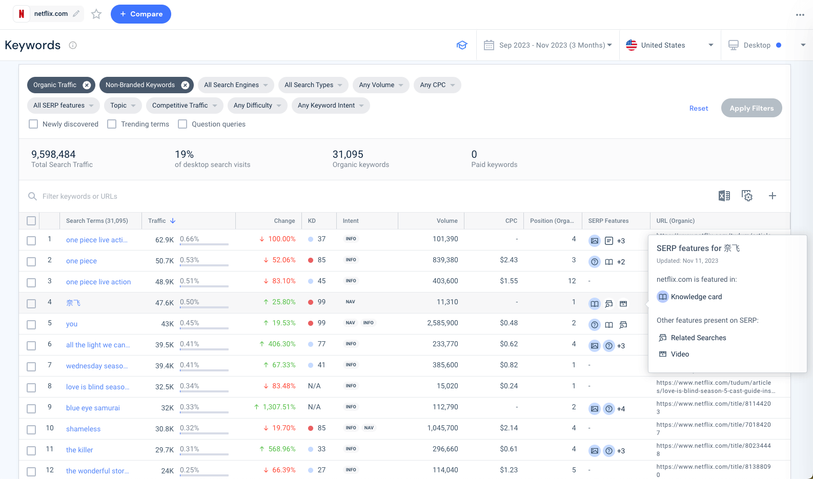This screenshot has width=813, height=479.
Task: Remove the Organic Traffic filter
Action: click(x=87, y=85)
